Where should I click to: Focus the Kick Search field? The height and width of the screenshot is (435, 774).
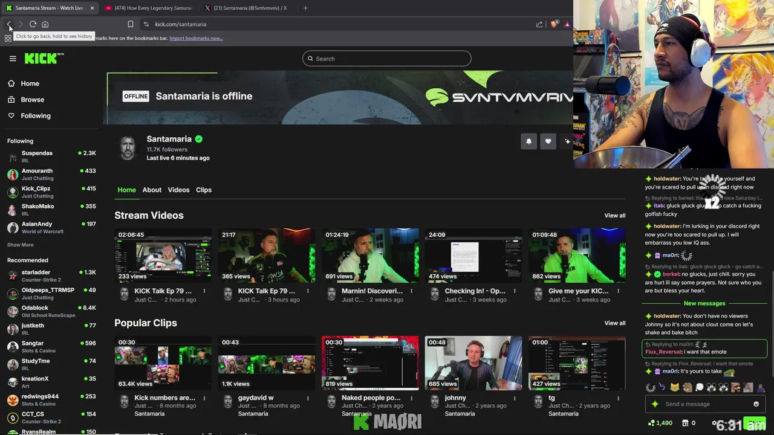[x=387, y=59]
